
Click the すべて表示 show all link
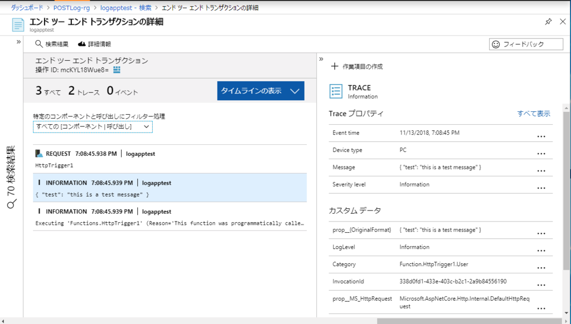534,114
